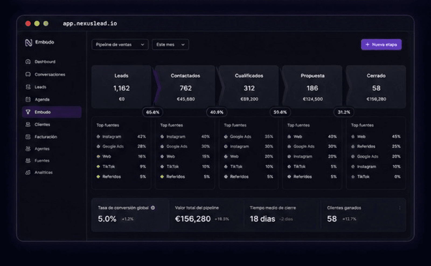Image resolution: width=431 pixels, height=266 pixels.
Task: Expand the Pipeline de ventas dropdown
Action: coord(120,45)
